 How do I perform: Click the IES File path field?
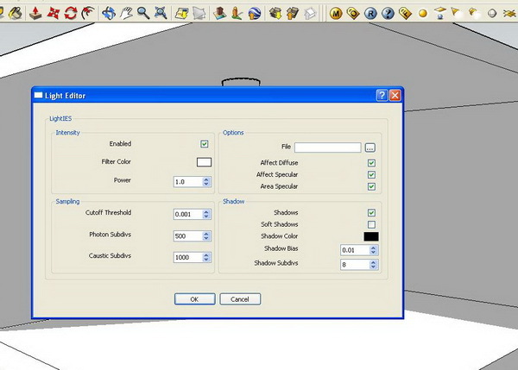(327, 147)
